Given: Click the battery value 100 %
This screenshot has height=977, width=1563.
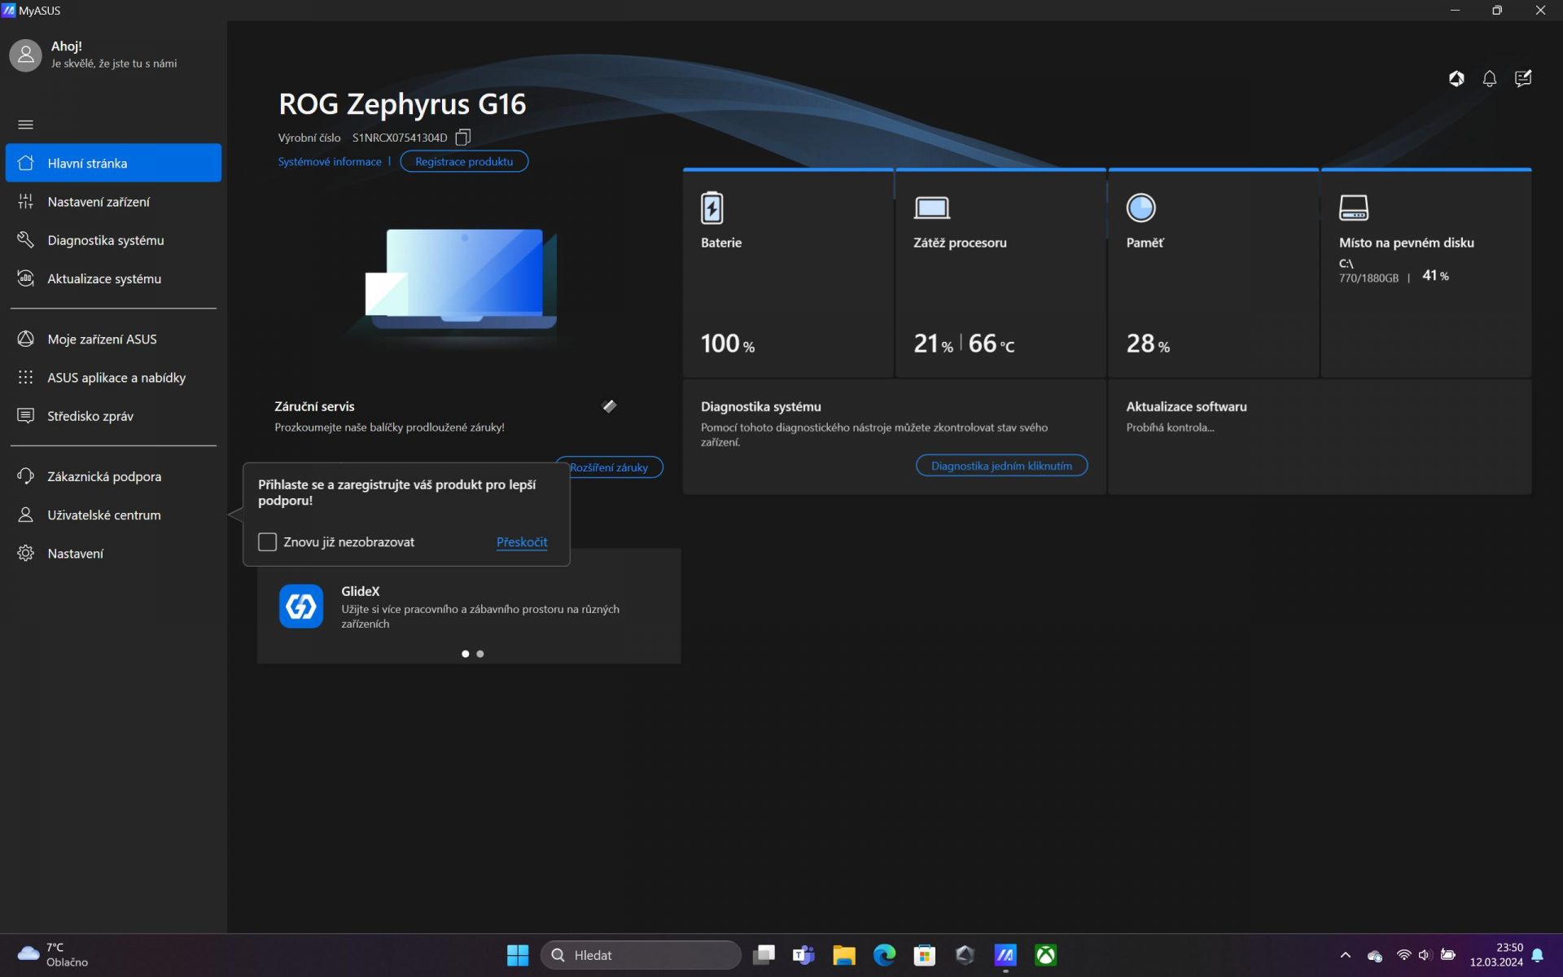Looking at the screenshot, I should click(x=728, y=344).
